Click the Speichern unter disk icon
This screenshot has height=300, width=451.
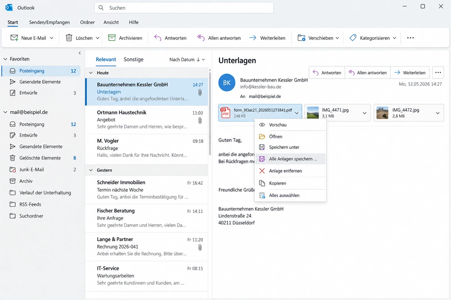pyautogui.click(x=262, y=147)
